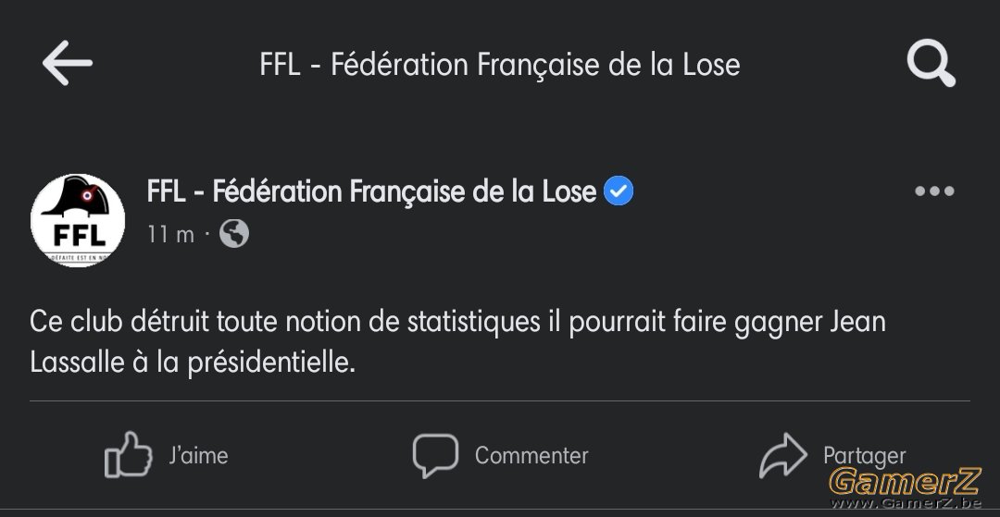Click the globe public-privacy icon
The height and width of the screenshot is (517, 1000).
[234, 234]
